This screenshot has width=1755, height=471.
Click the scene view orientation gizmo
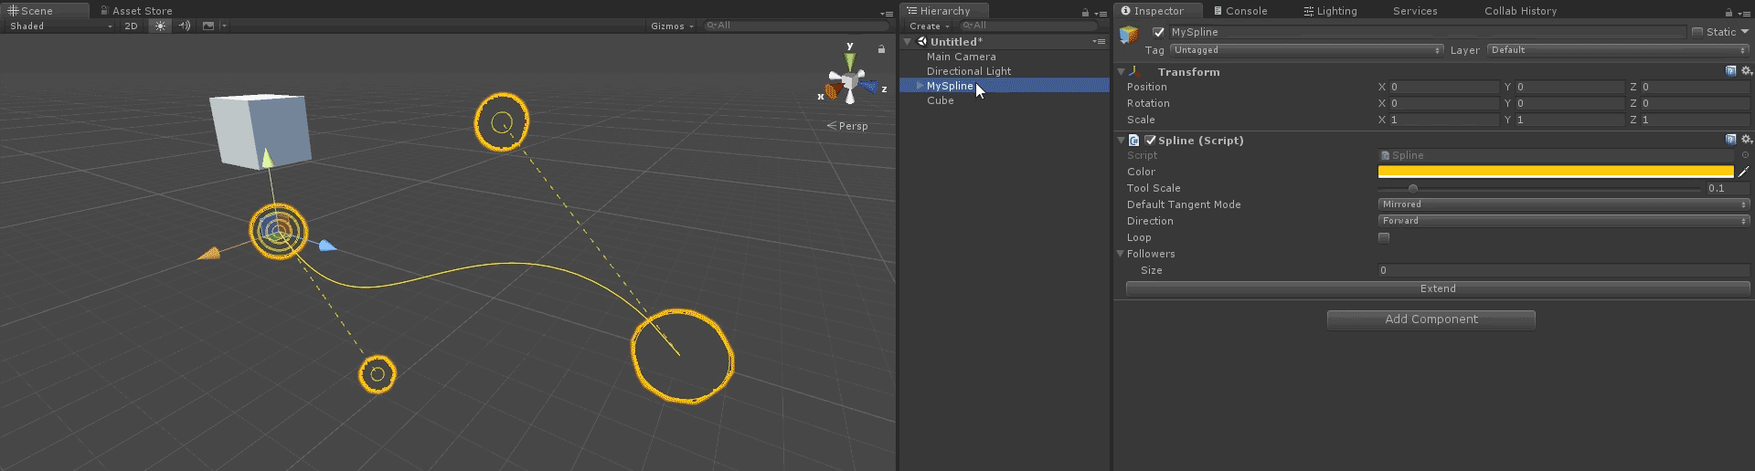(x=850, y=84)
